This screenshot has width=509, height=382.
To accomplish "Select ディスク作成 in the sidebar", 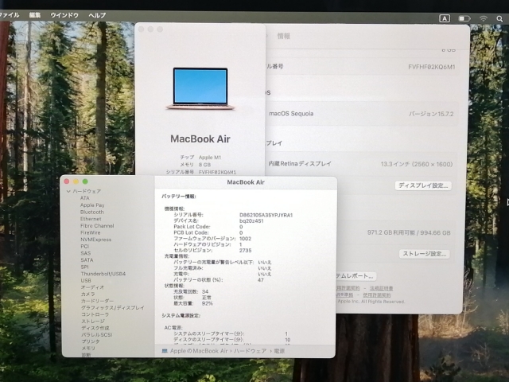I will coord(95,328).
